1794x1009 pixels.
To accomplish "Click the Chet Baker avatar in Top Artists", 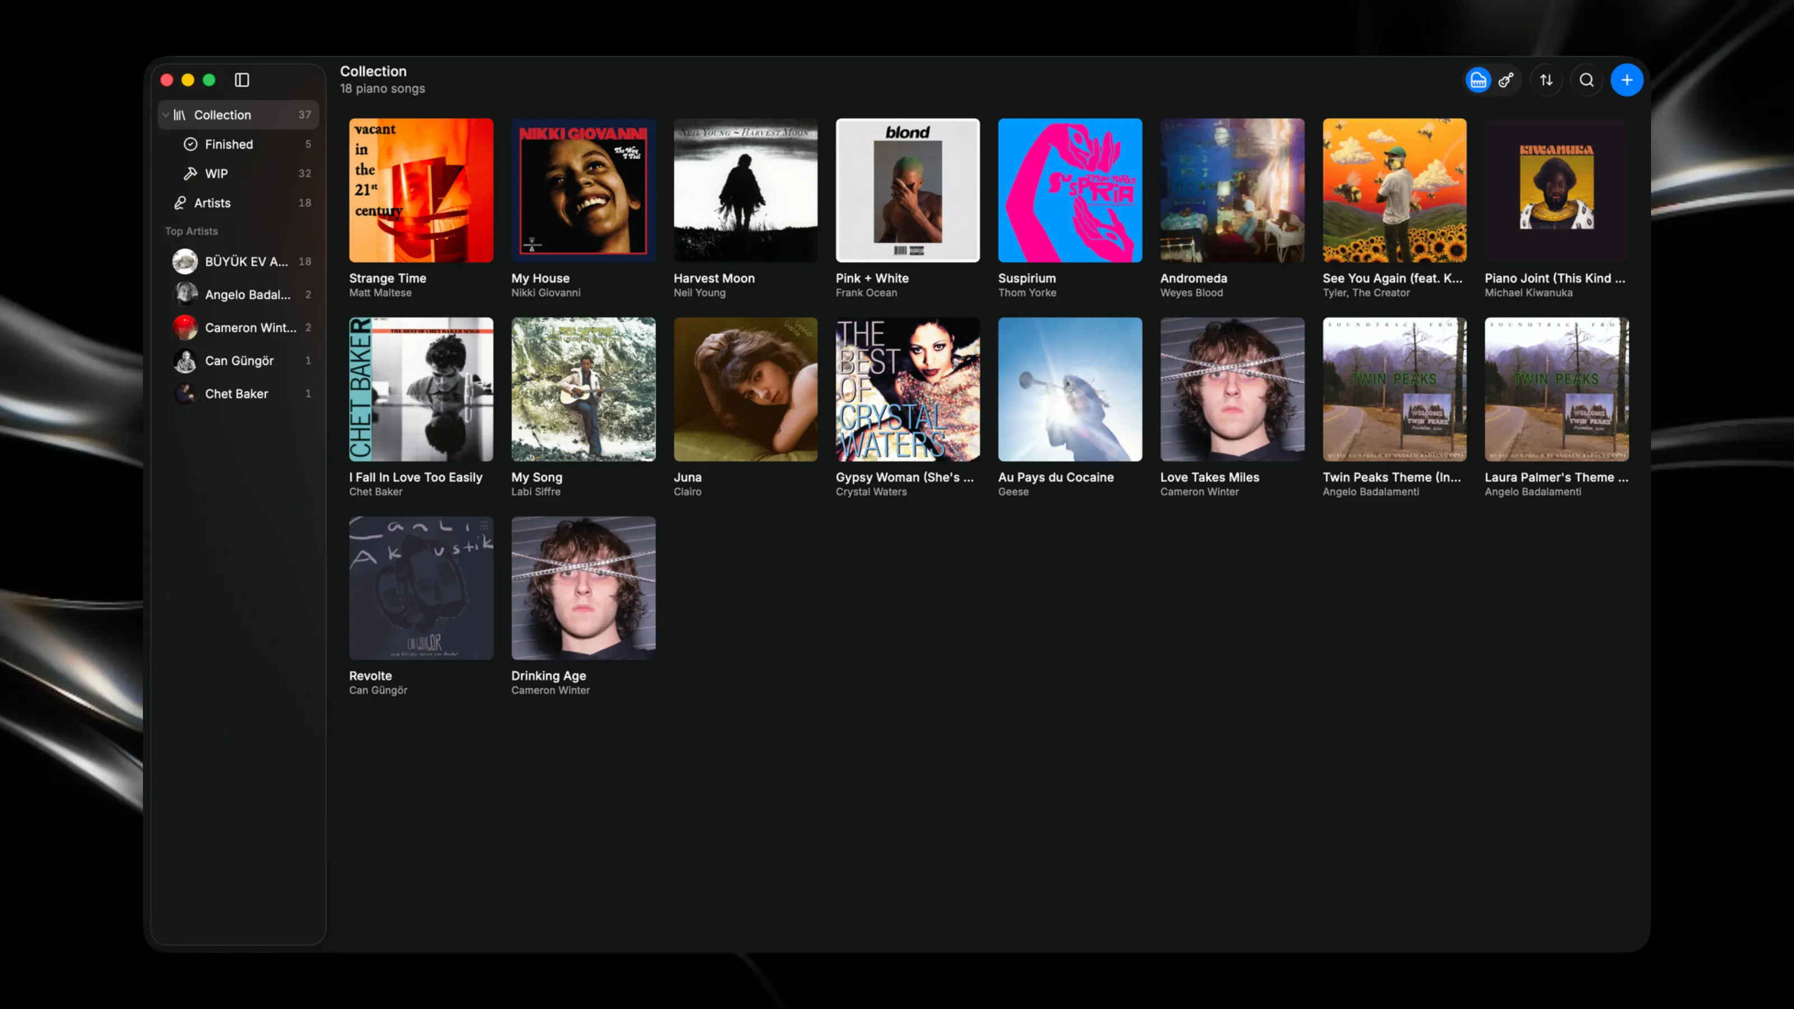I will click(185, 394).
